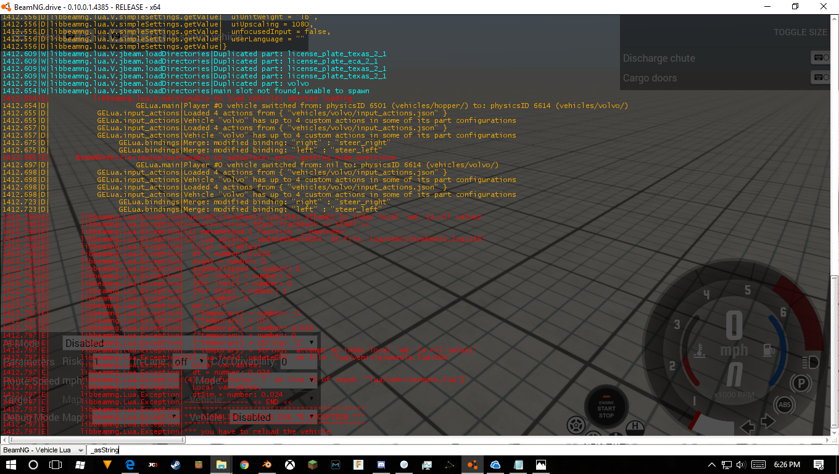Open the Windows Start menu
839x474 pixels.
click(12, 464)
